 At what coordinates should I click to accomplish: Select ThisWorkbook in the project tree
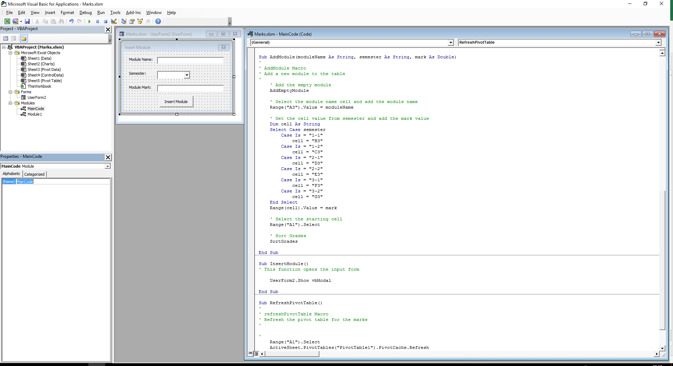click(39, 86)
